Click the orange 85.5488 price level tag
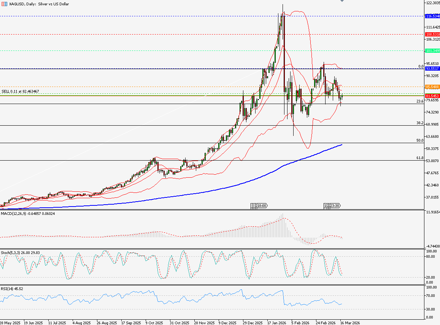 click(x=432, y=87)
